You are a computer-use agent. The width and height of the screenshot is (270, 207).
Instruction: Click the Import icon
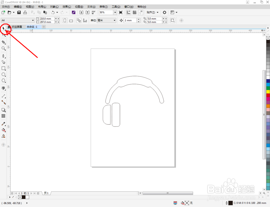(81, 12)
